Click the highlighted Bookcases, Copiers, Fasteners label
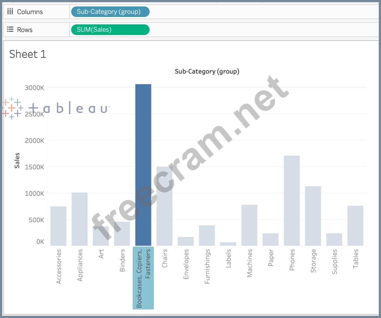Image resolution: width=381 pixels, height=318 pixels. click(143, 278)
